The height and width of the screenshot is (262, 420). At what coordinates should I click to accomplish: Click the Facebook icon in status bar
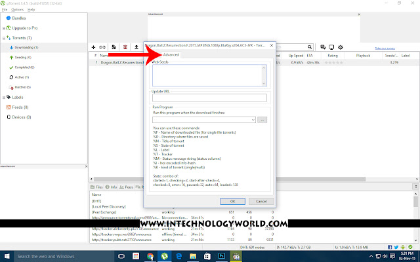point(390,247)
